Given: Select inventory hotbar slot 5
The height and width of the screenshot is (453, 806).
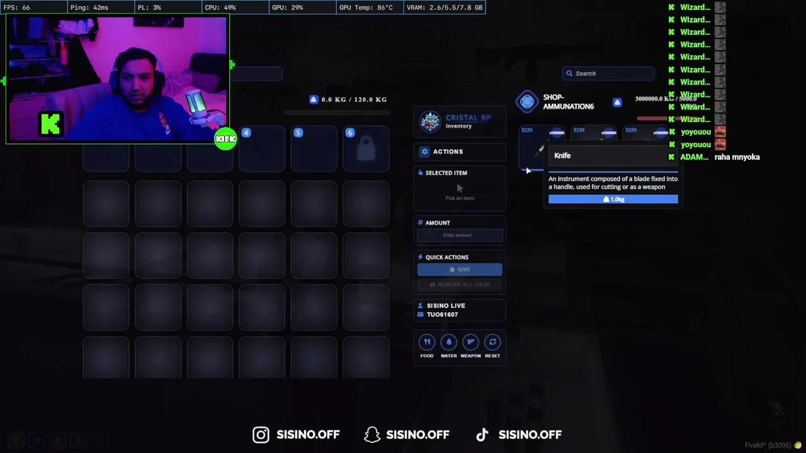Looking at the screenshot, I should (314, 149).
